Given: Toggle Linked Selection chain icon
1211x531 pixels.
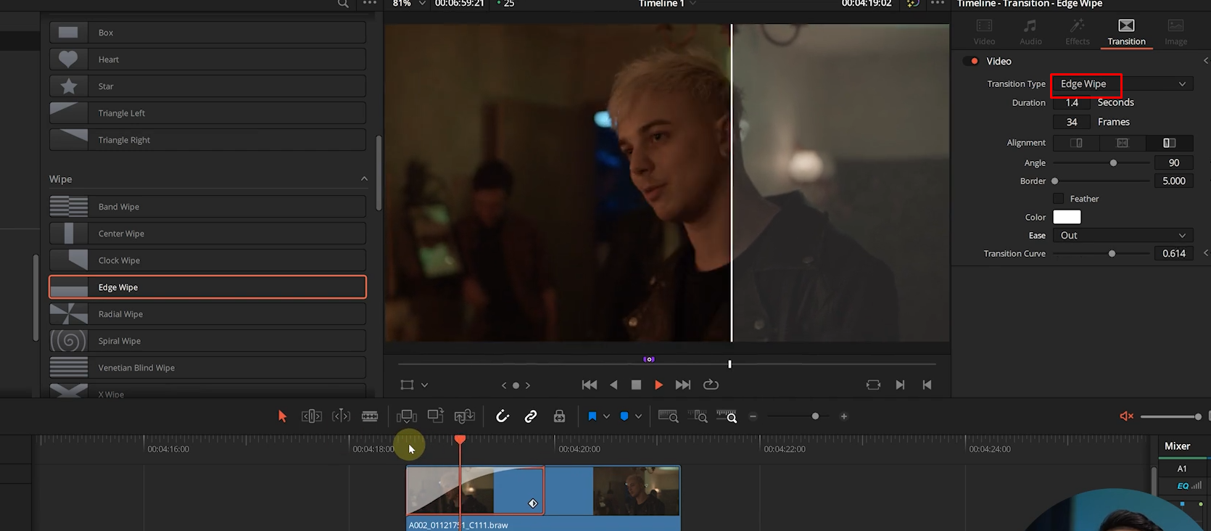Looking at the screenshot, I should point(531,416).
